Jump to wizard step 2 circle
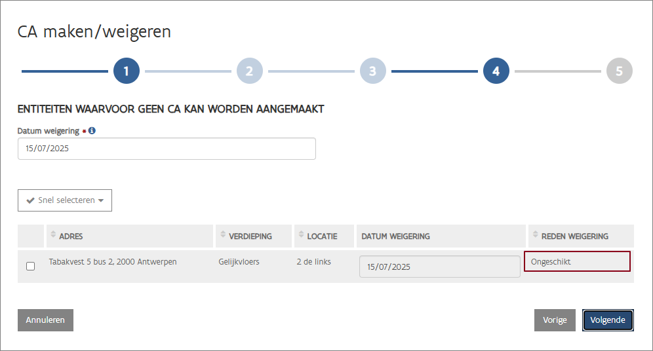653x351 pixels. pyautogui.click(x=249, y=71)
